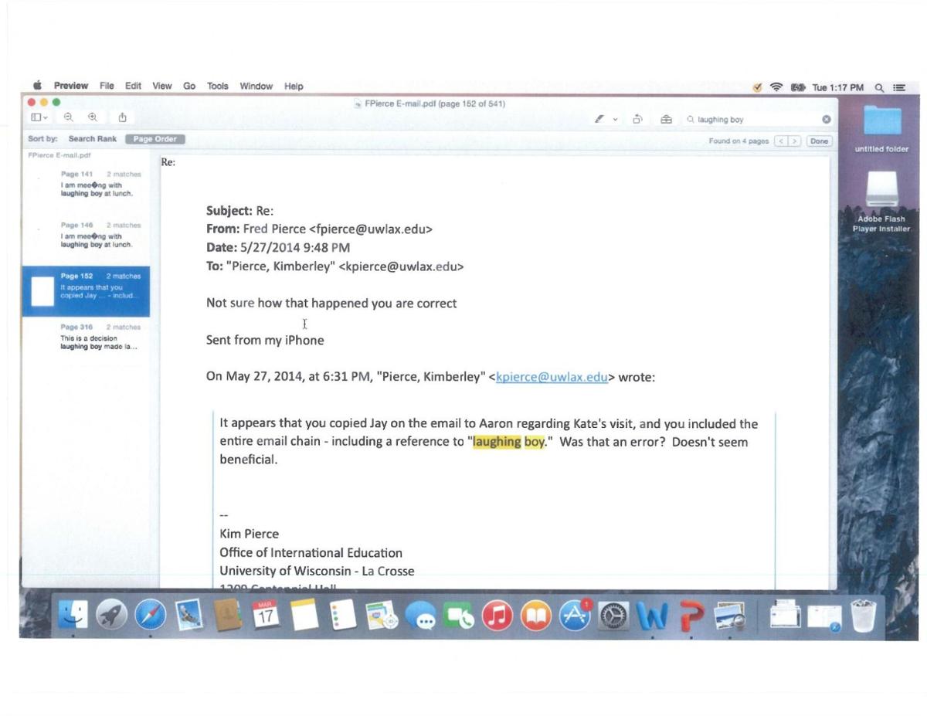Click the Zoom In magnifier icon
This screenshot has height=716, width=927.
pyautogui.click(x=93, y=117)
